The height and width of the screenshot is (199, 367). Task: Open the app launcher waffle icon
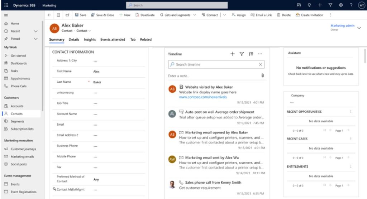coord(6,5)
